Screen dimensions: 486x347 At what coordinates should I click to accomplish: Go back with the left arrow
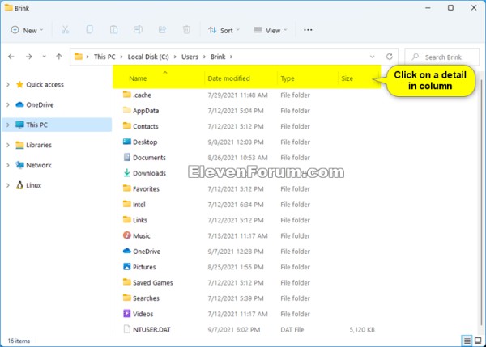click(11, 57)
